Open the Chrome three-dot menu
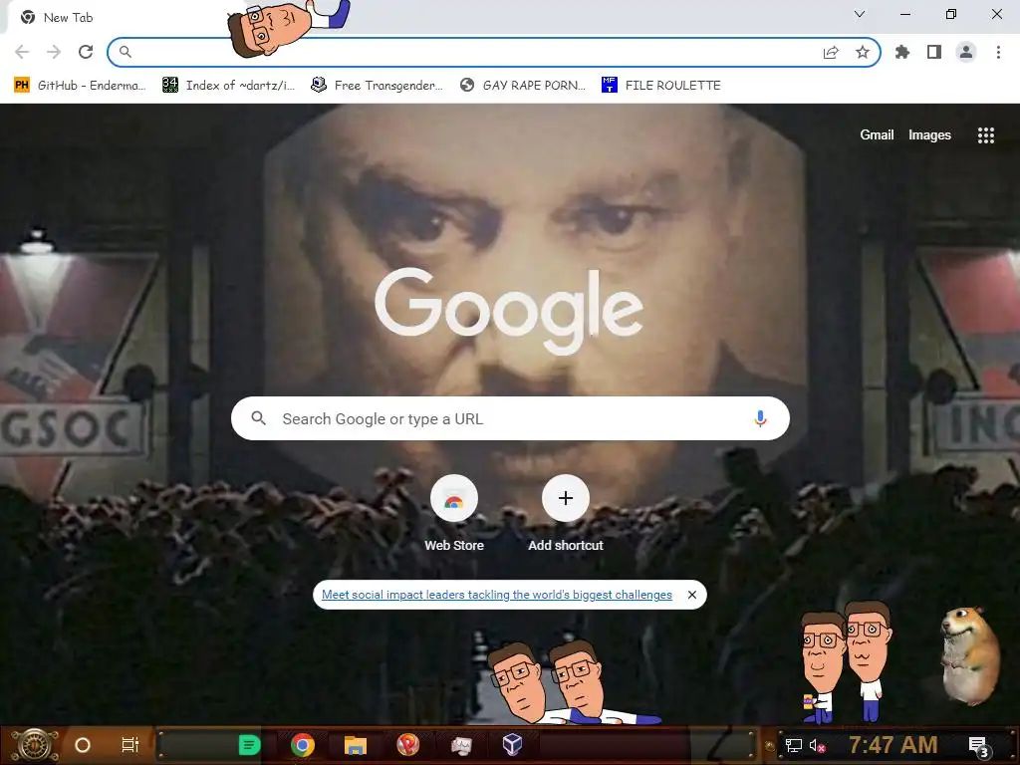The width and height of the screenshot is (1020, 765). (998, 52)
